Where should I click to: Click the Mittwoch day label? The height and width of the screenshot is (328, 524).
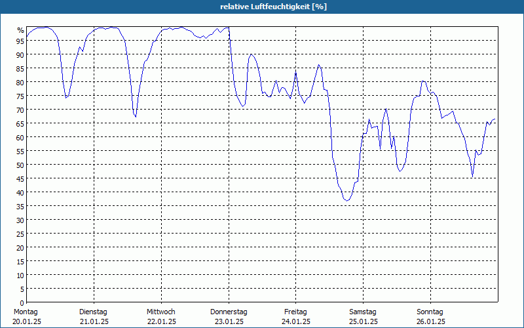160,312
